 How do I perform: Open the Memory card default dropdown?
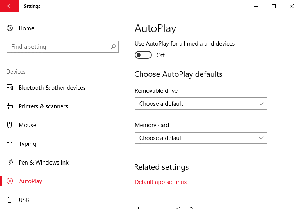coord(201,138)
